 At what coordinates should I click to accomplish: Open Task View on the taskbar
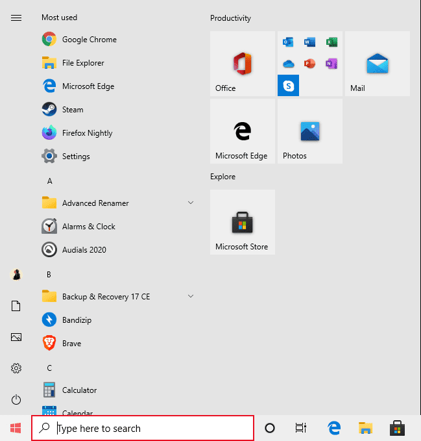[301, 428]
